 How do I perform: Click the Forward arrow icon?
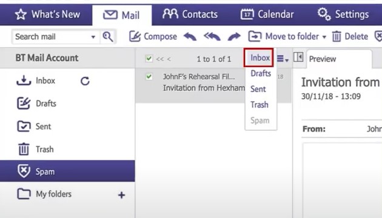(x=234, y=36)
